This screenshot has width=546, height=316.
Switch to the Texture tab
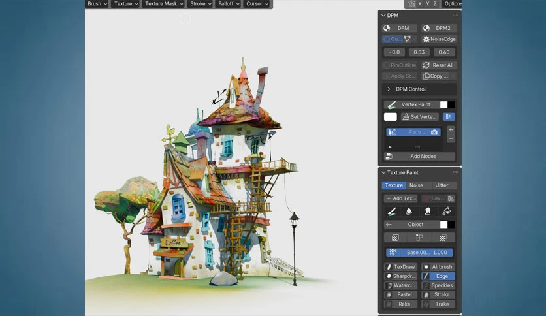(394, 185)
